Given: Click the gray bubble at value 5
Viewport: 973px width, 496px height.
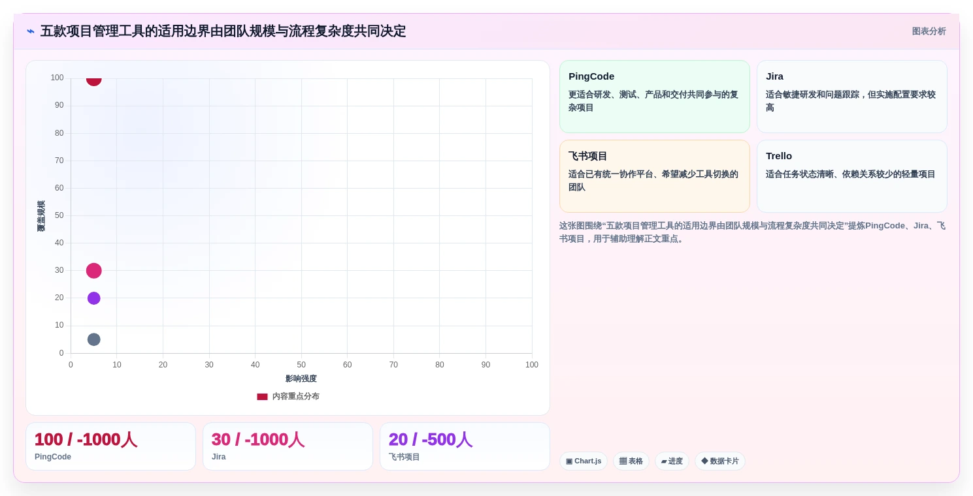Looking at the screenshot, I should click(x=94, y=339).
